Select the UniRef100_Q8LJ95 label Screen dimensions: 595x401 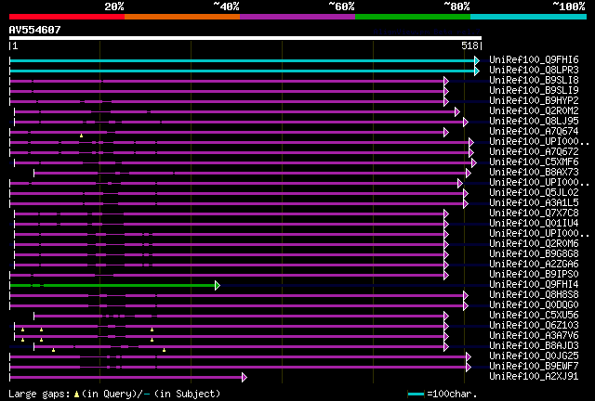(x=534, y=122)
